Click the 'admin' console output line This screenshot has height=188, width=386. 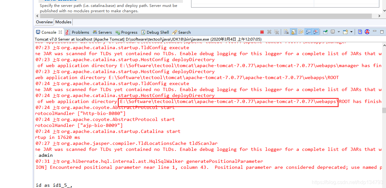45,155
